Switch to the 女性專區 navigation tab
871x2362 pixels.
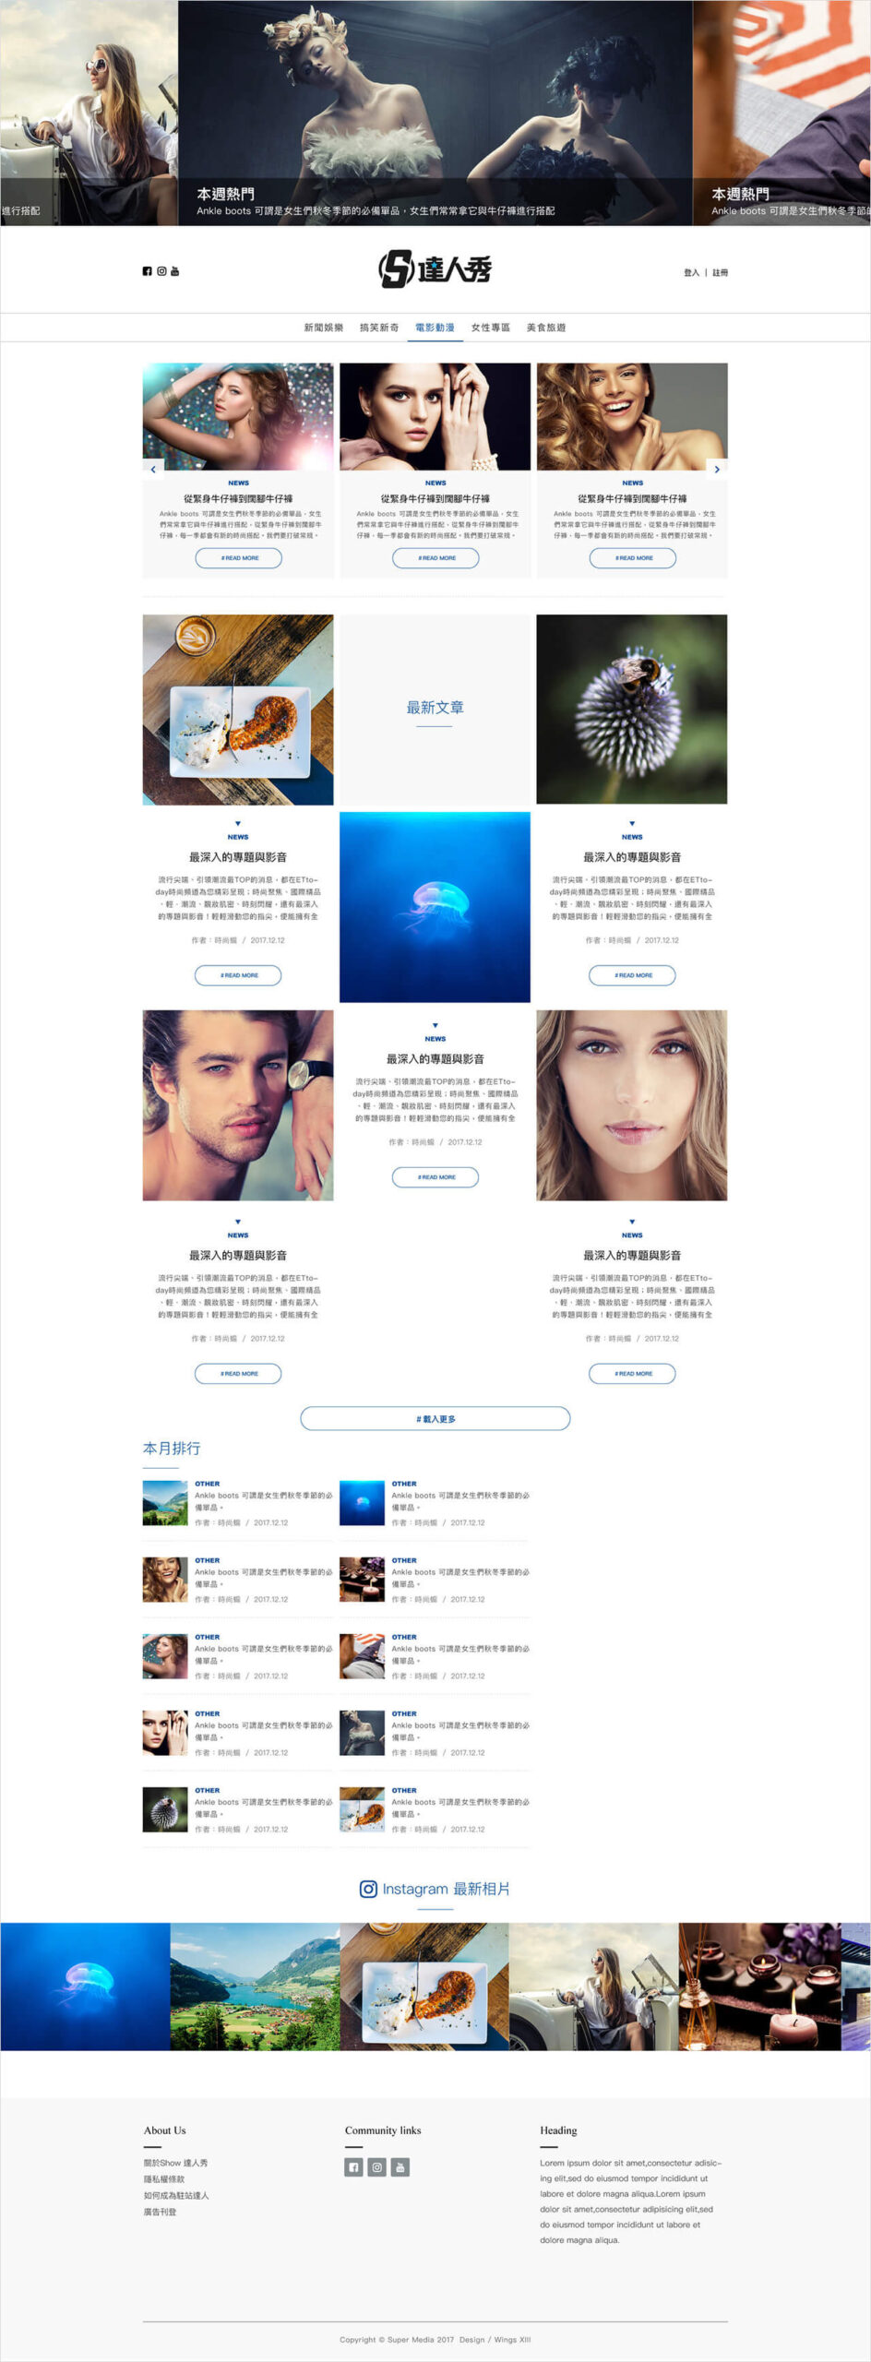click(x=491, y=328)
